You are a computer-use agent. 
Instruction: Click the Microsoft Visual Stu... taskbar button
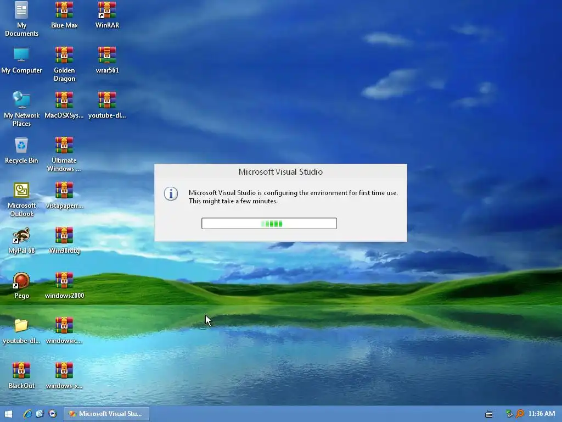pyautogui.click(x=106, y=414)
